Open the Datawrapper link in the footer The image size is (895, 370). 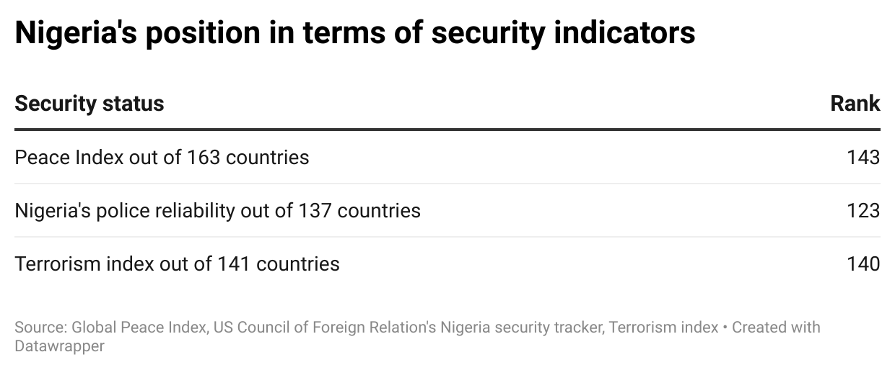(59, 346)
